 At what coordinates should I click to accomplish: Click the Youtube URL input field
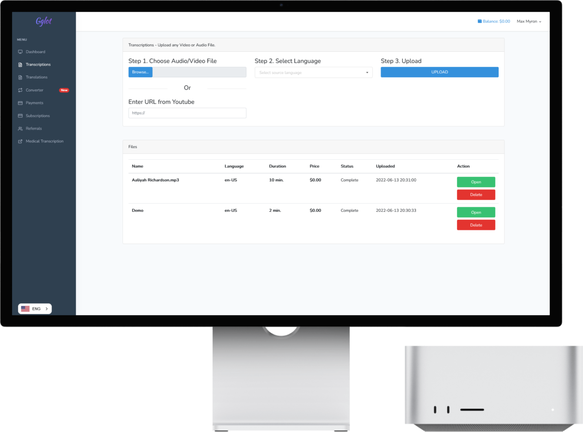[187, 113]
